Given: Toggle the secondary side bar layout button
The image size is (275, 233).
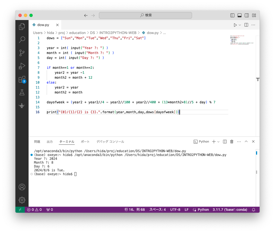Looking at the screenshot, I should pos(247,15).
